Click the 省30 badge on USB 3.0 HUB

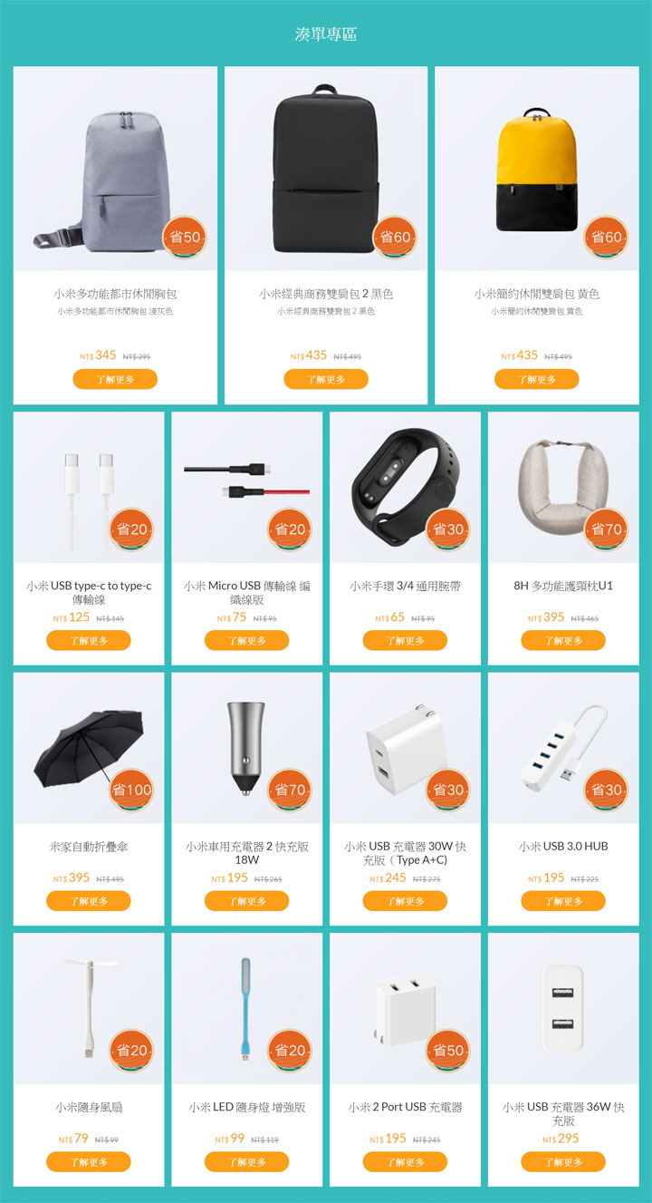point(606,790)
